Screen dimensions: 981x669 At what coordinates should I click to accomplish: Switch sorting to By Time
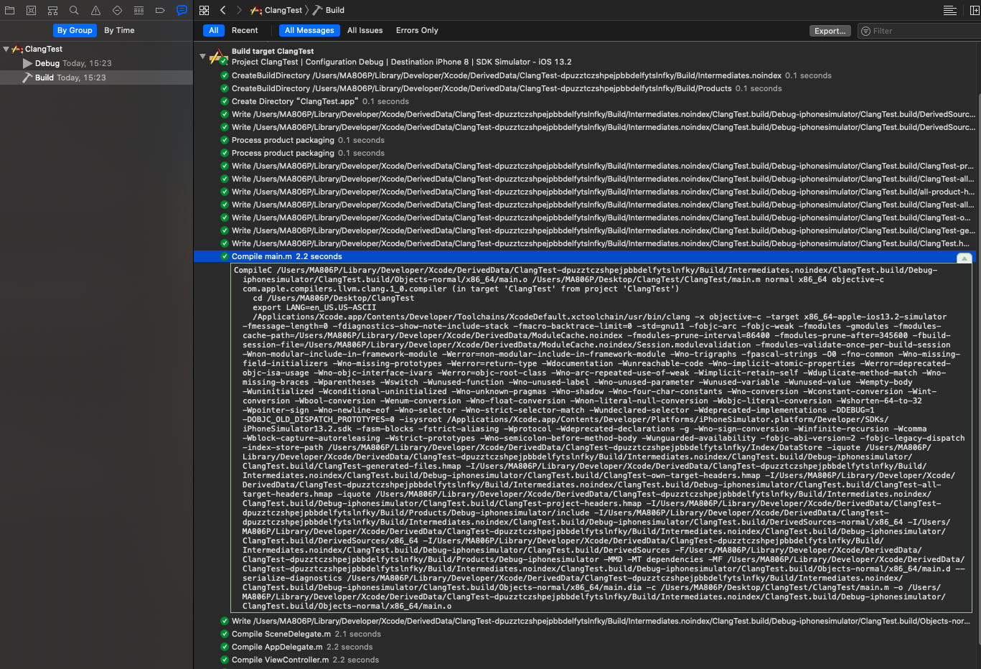click(x=119, y=30)
